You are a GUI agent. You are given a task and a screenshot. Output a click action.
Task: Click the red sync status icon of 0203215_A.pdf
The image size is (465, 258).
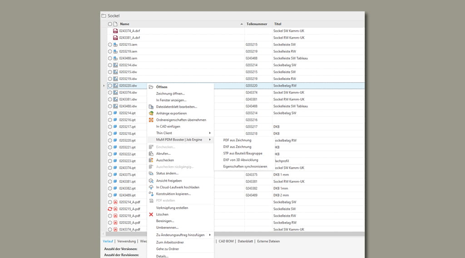[110, 209]
